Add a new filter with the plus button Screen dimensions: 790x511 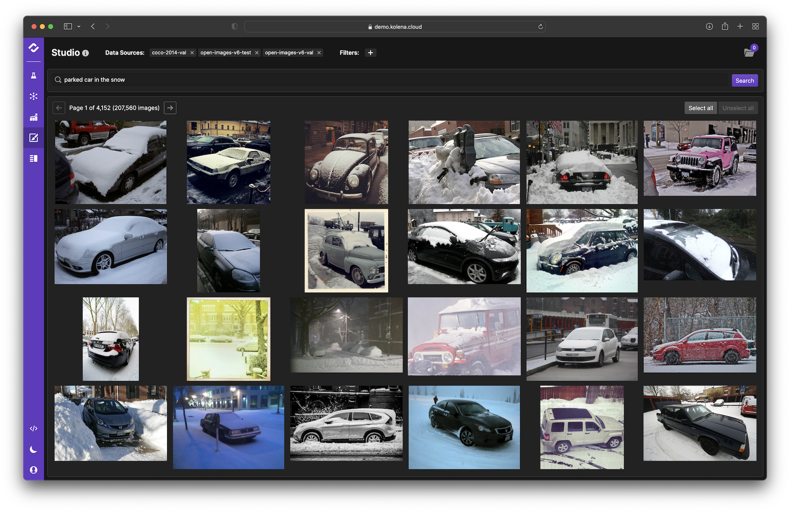(371, 53)
